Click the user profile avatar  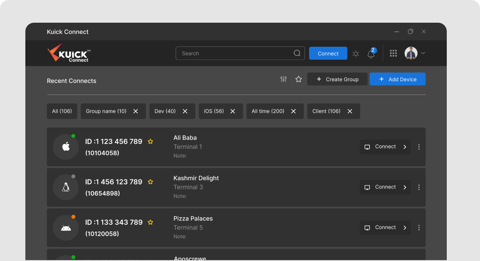411,53
